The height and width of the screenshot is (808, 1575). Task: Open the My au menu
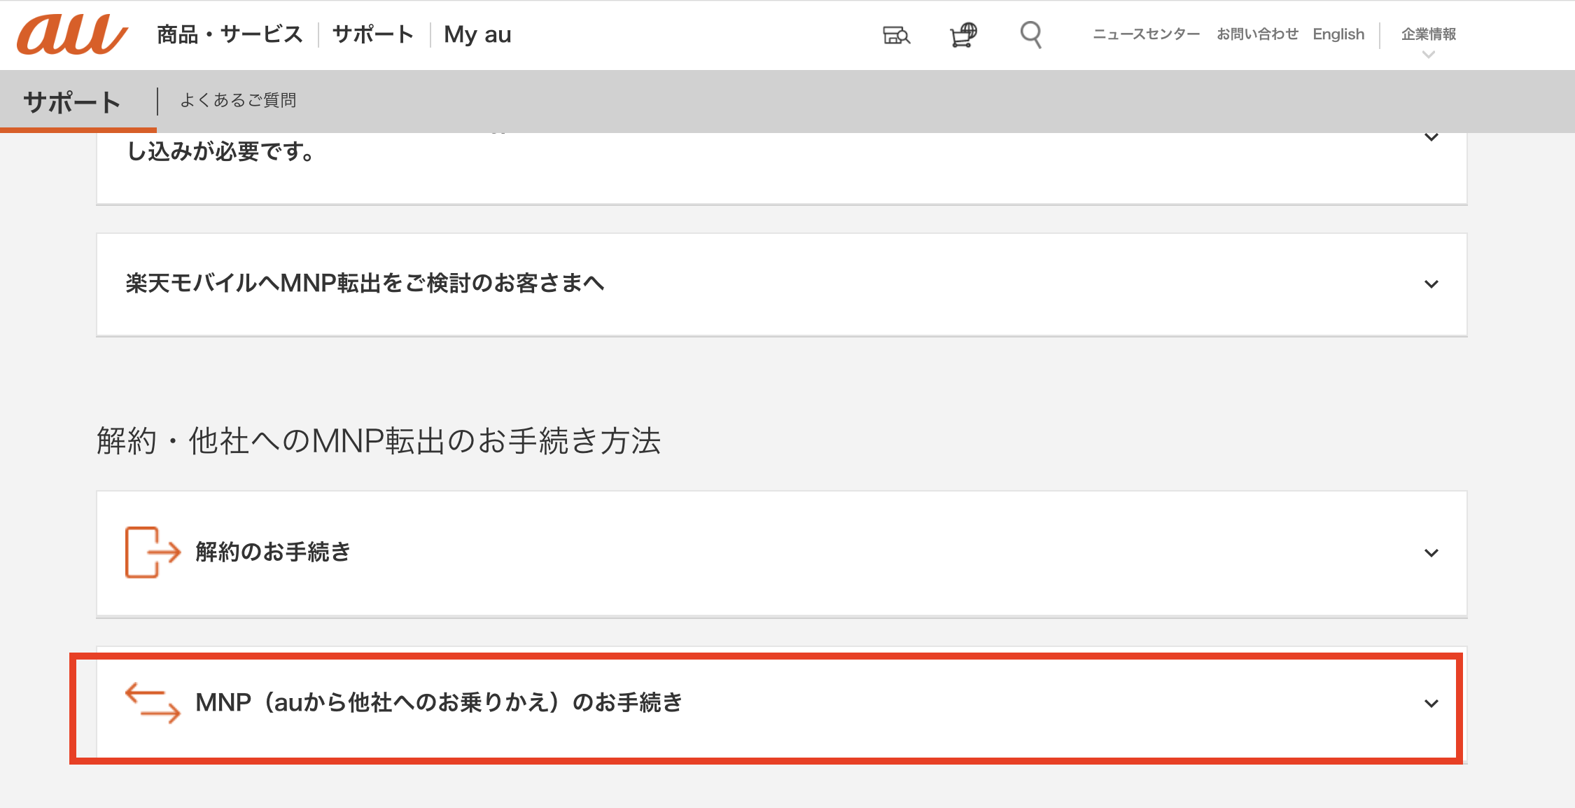click(x=477, y=34)
